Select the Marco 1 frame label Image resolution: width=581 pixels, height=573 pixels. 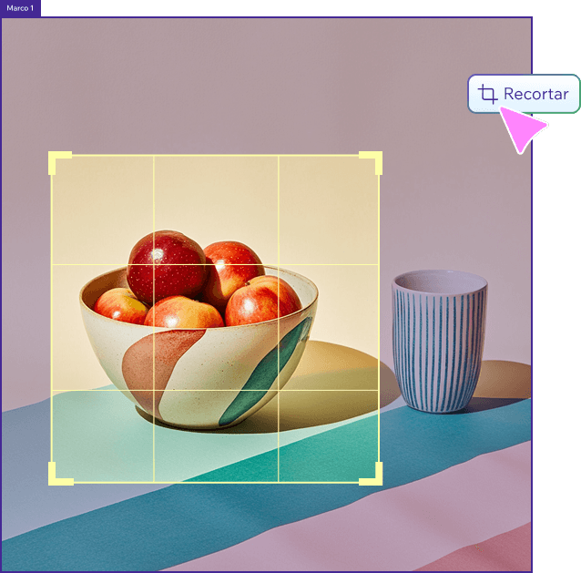coord(20,8)
